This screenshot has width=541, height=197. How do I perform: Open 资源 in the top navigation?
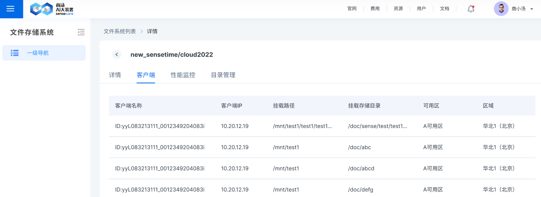click(398, 9)
